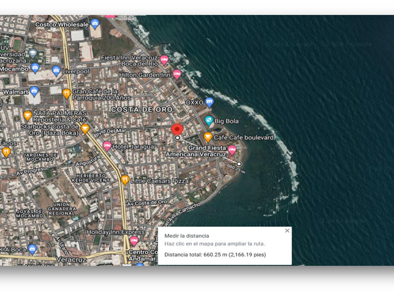Select the Fiesta Inn Veracruz hotel marker

pos(164,60)
